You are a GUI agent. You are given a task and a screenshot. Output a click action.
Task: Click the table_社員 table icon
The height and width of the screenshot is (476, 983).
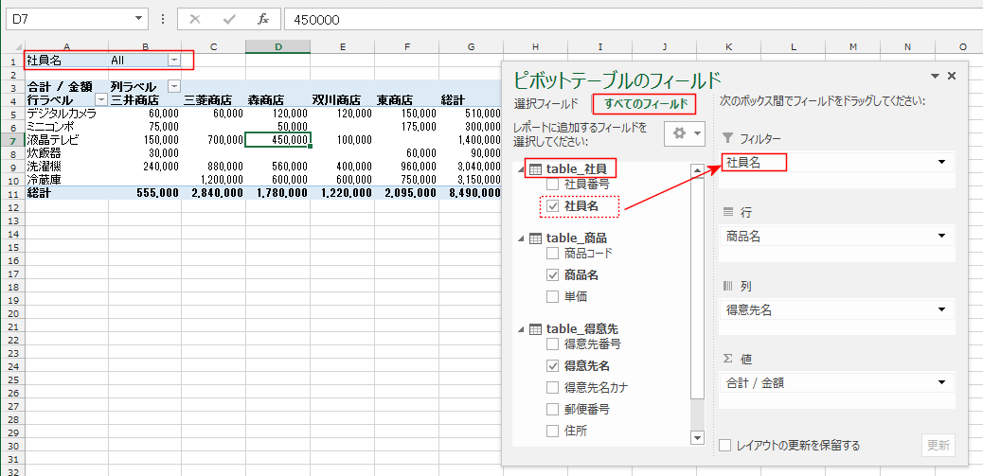[x=534, y=168]
